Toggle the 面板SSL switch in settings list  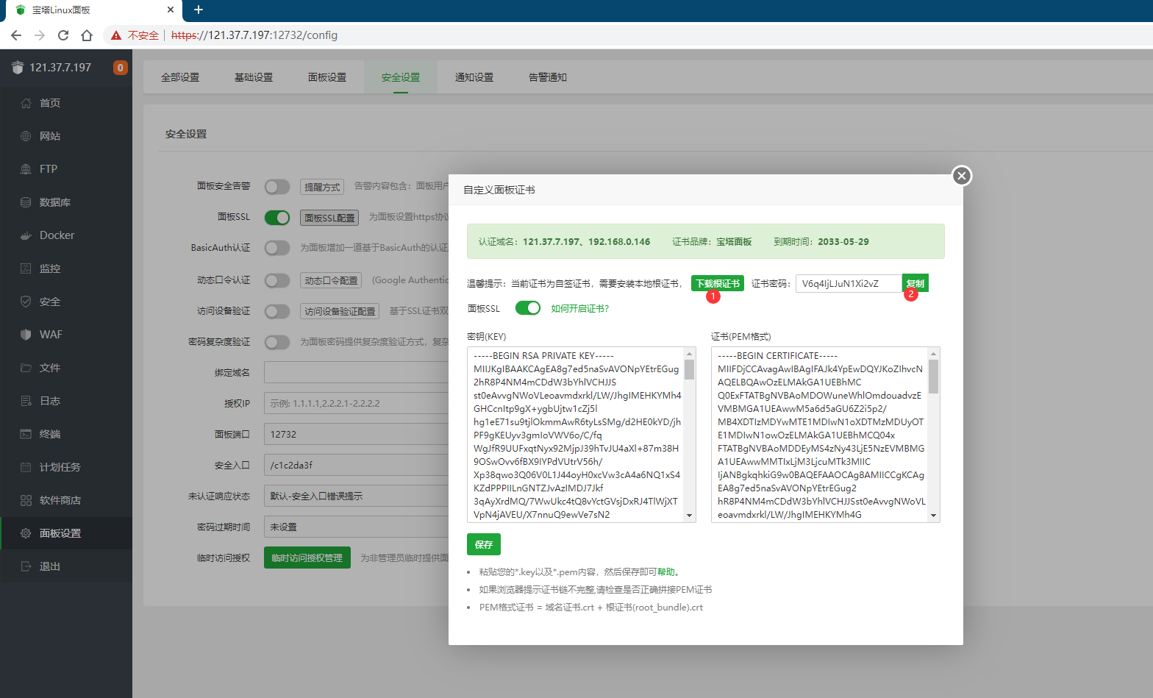pos(277,218)
